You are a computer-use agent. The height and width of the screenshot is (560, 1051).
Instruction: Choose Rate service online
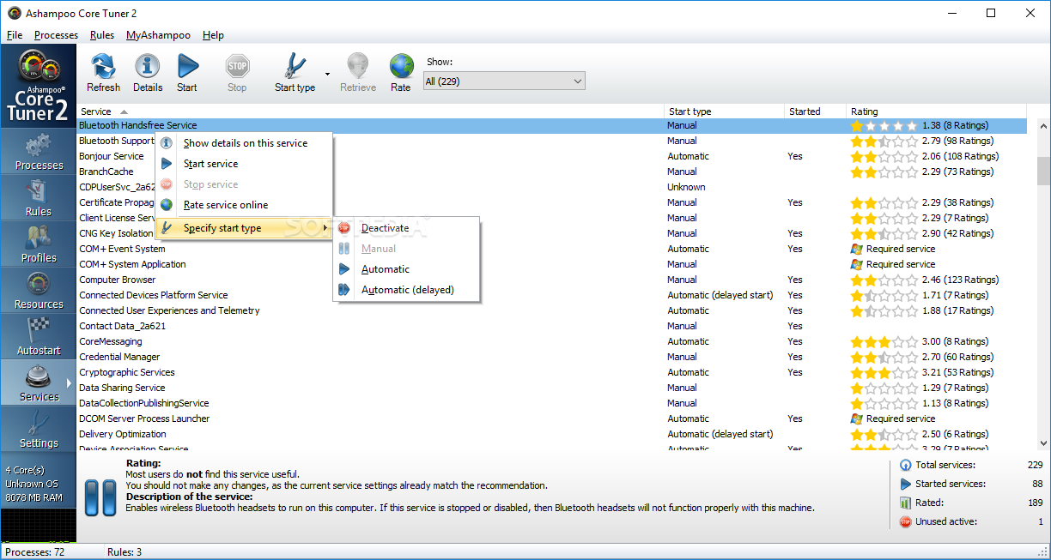[244, 205]
